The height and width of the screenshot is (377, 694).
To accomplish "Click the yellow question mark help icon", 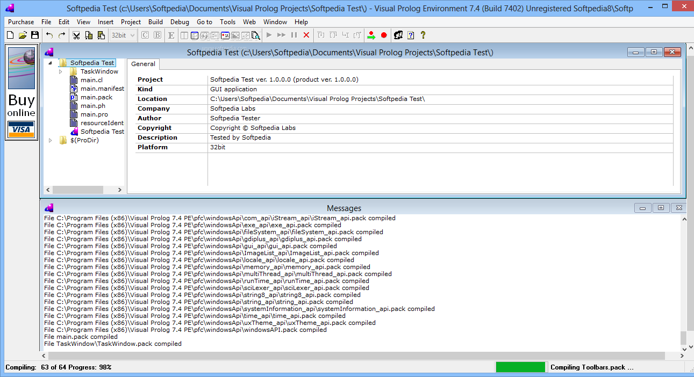I will pyautogui.click(x=423, y=35).
